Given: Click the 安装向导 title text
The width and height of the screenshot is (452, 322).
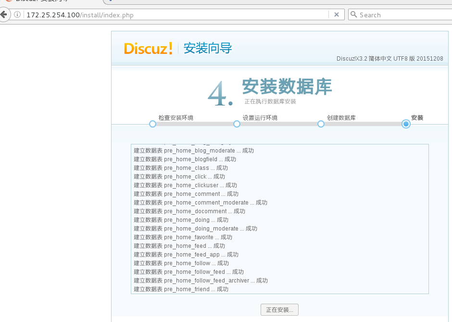Looking at the screenshot, I should (x=208, y=48).
